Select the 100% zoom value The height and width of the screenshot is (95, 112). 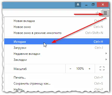point(80,69)
